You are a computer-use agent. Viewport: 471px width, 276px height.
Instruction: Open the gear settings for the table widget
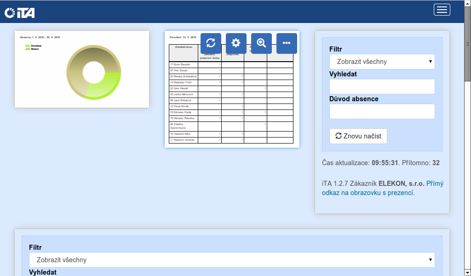(x=236, y=43)
